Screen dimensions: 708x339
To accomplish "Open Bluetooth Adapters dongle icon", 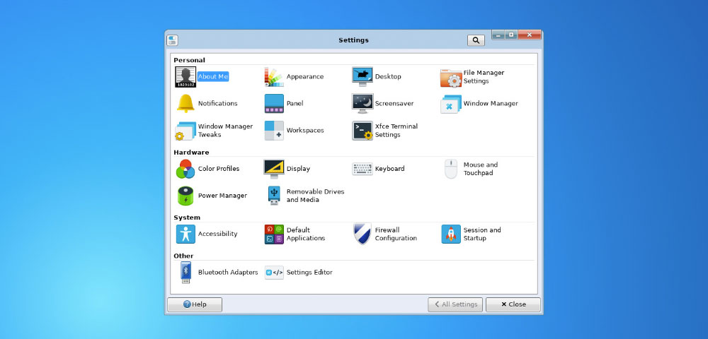I will point(185,273).
